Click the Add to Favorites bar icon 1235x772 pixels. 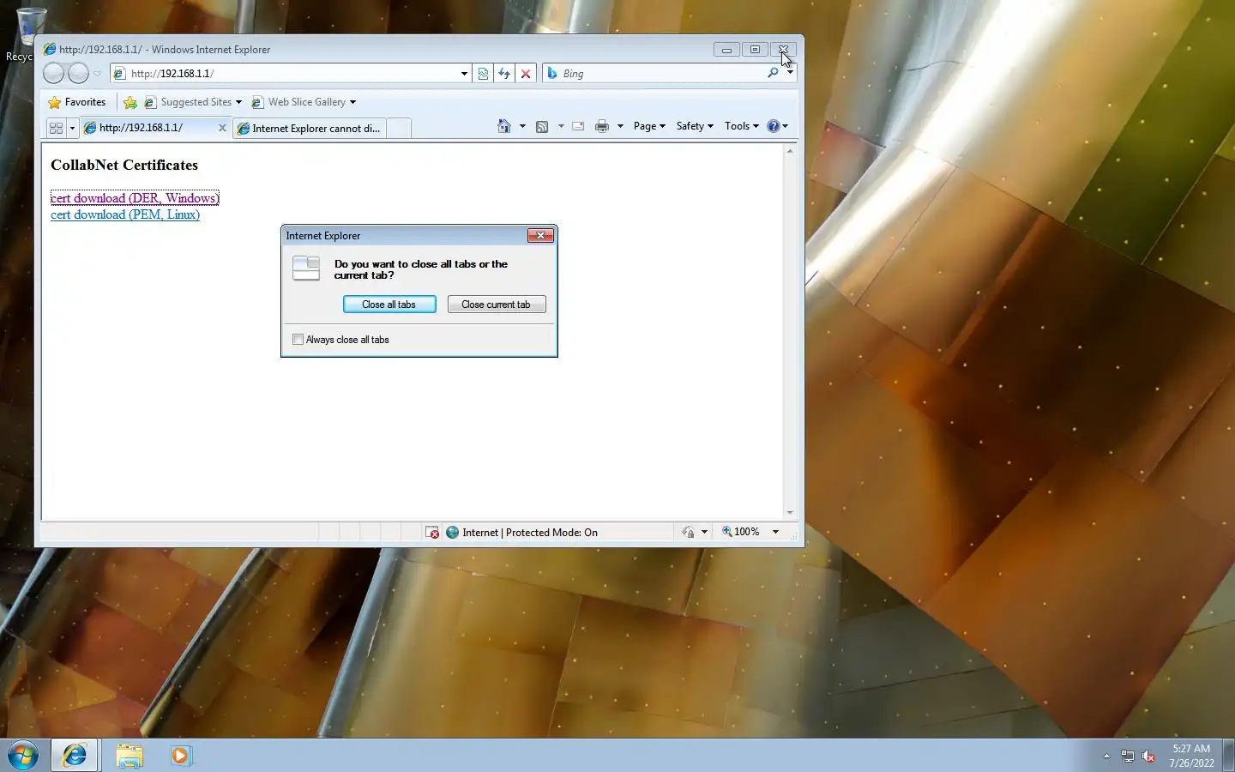click(130, 102)
